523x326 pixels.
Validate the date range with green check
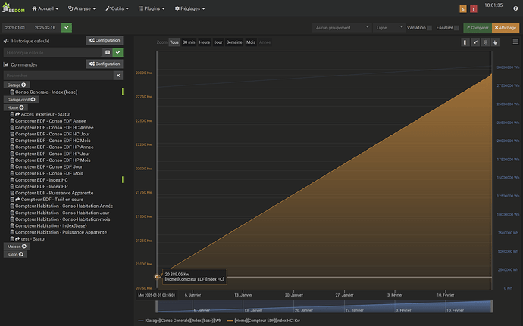pos(67,28)
